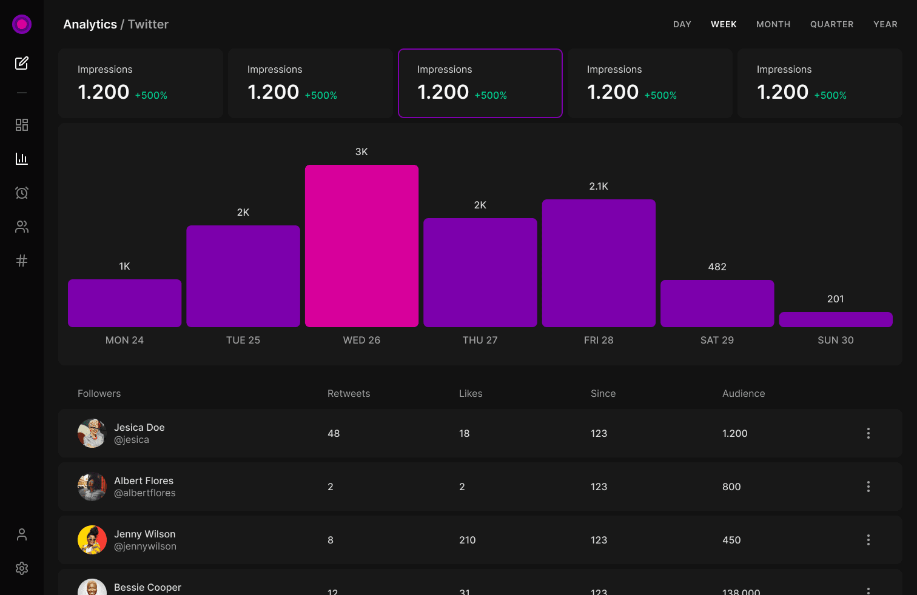Switch to the DAY time range tab

tap(682, 24)
